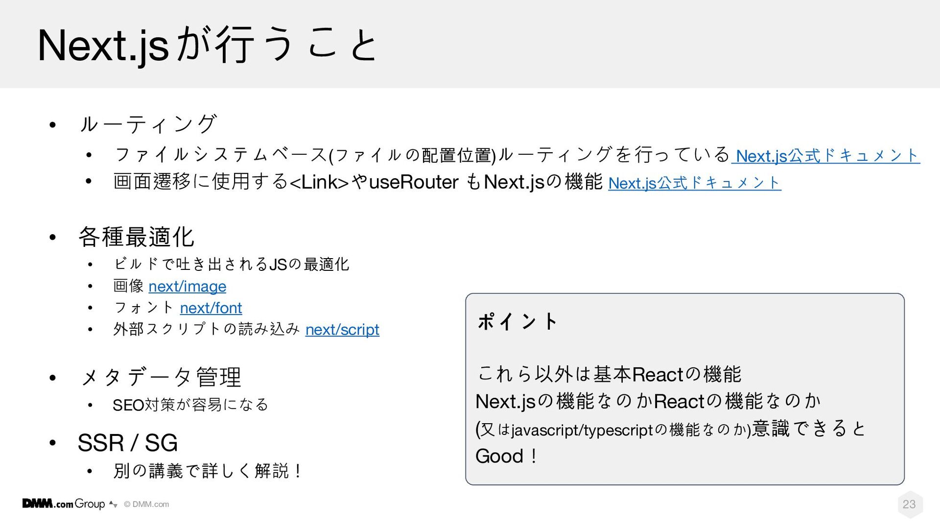This screenshot has width=940, height=529.
Task: Open the next/font link
Action: pos(211,308)
